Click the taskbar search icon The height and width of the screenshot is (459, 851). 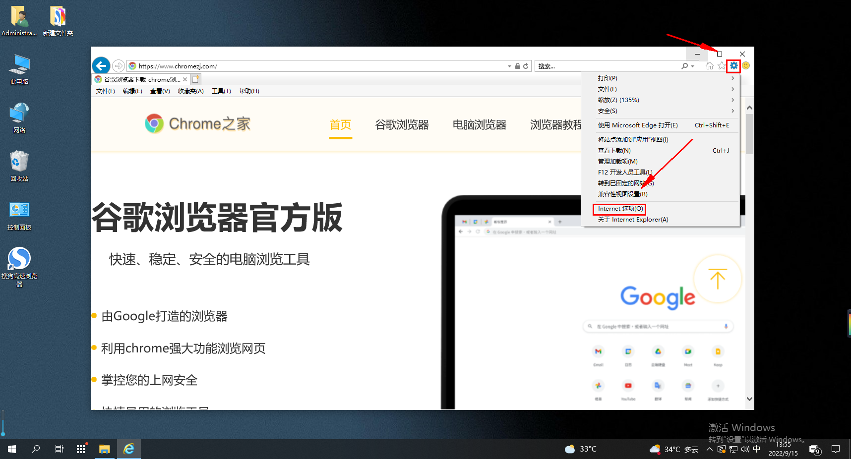click(x=36, y=449)
